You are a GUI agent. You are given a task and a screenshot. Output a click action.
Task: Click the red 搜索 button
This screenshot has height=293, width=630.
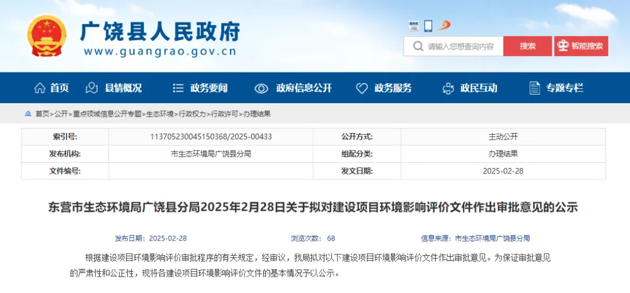[527, 46]
